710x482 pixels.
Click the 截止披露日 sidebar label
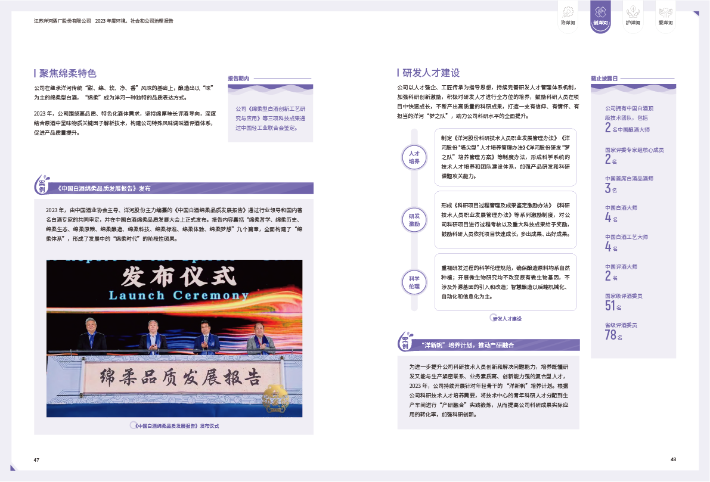604,78
